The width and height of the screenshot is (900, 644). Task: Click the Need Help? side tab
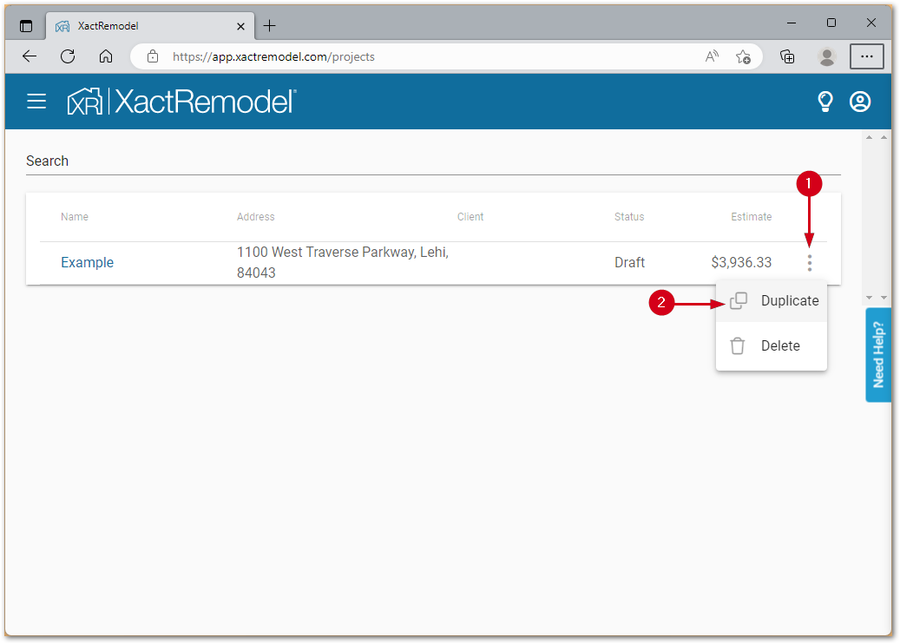877,354
